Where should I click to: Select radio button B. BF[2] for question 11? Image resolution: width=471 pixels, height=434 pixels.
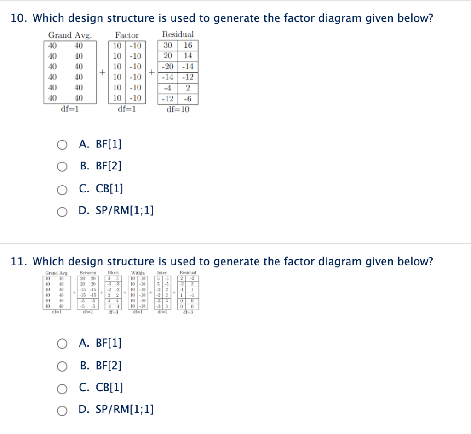click(62, 366)
